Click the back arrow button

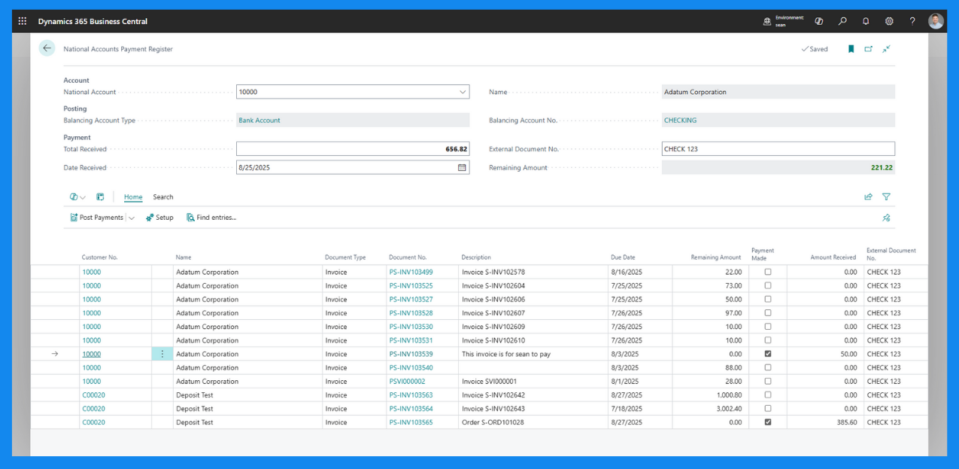pos(47,48)
